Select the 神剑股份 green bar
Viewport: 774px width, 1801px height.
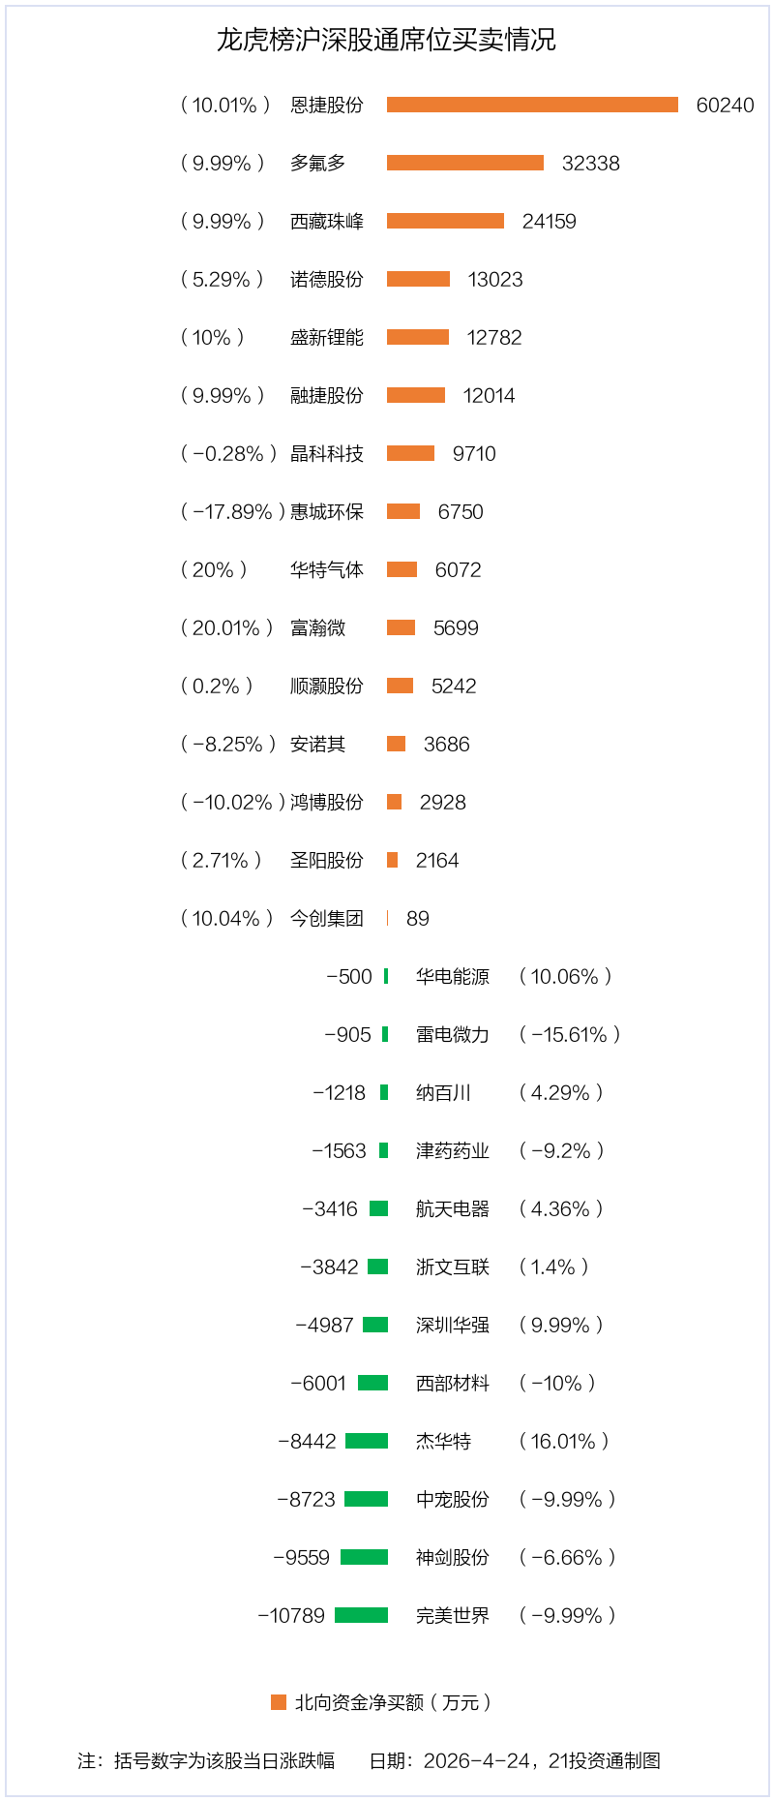coord(364,1557)
